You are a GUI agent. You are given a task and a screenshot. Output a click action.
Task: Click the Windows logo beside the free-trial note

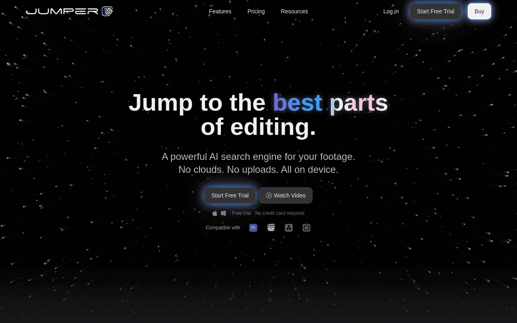[x=223, y=213]
